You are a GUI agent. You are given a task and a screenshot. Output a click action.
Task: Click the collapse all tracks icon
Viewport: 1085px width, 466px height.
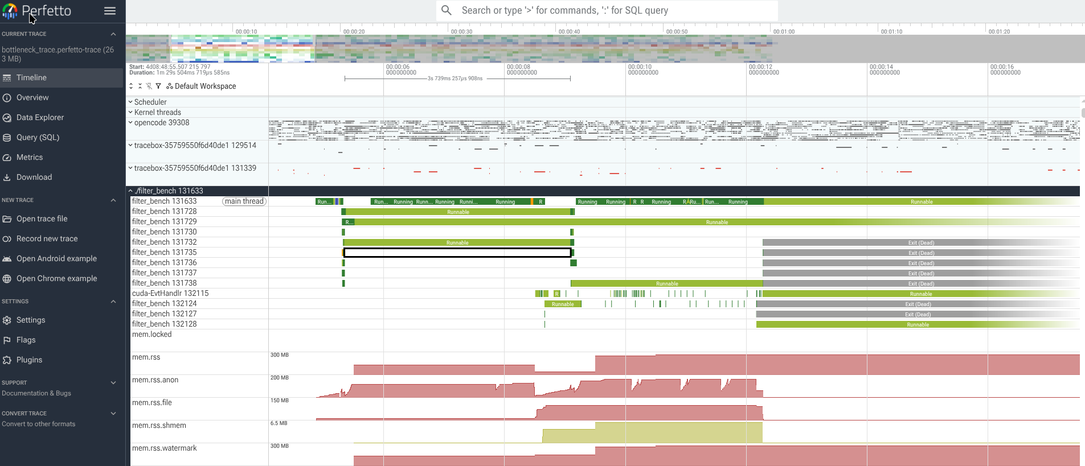point(140,86)
